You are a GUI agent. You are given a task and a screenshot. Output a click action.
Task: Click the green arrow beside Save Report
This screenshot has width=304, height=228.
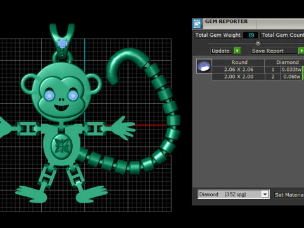click(301, 51)
